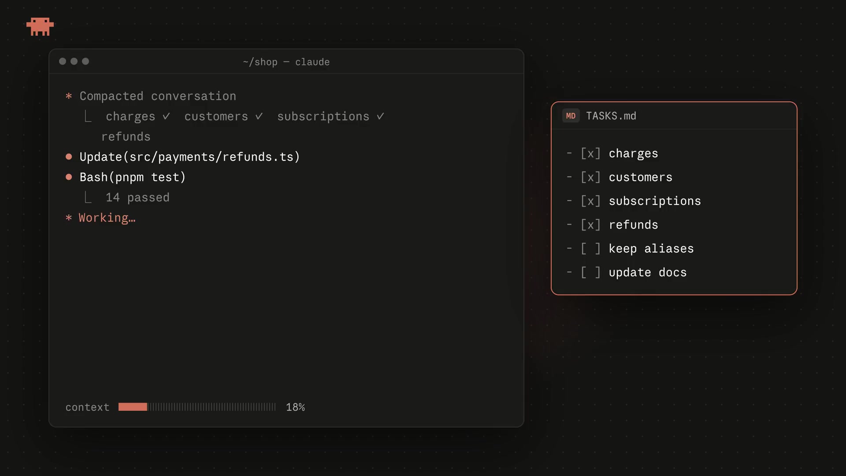Toggle the charges checkbox in TASKS.md
The width and height of the screenshot is (846, 476).
[x=590, y=153]
